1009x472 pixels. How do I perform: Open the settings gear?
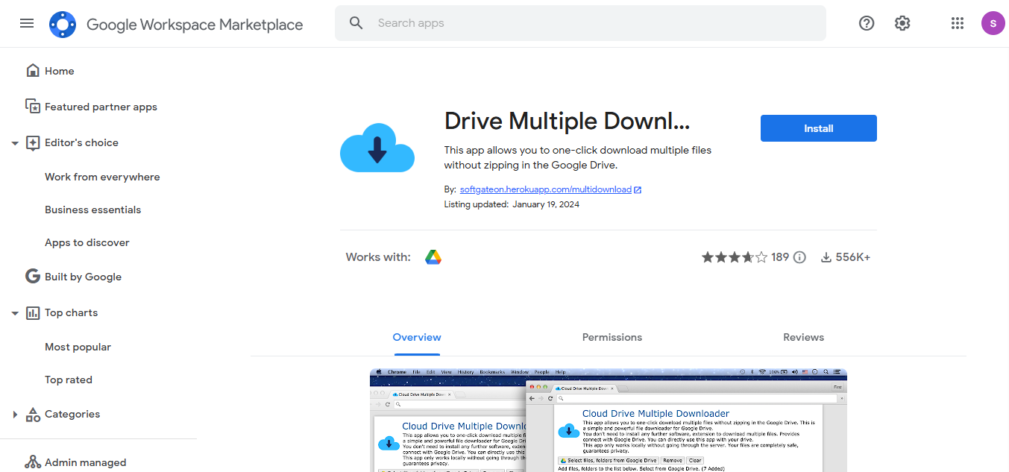902,23
